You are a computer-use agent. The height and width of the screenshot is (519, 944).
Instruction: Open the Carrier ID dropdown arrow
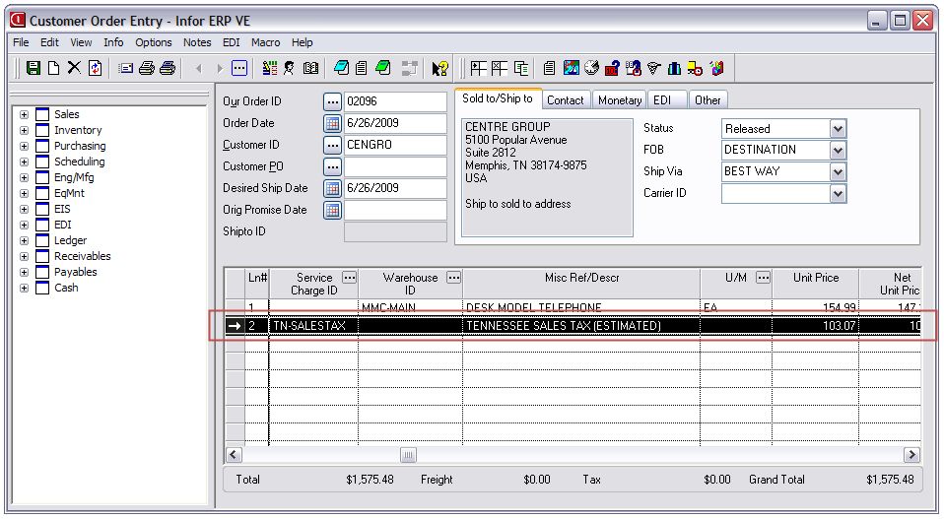click(838, 194)
